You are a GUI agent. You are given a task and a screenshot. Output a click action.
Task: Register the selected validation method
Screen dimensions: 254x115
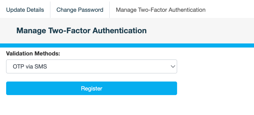tap(91, 88)
